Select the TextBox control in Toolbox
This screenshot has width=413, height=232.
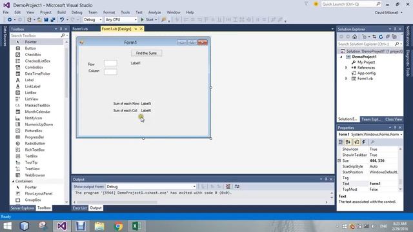coord(31,156)
